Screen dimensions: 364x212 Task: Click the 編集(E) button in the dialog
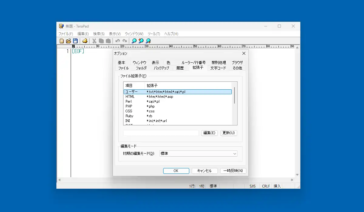[209, 133]
